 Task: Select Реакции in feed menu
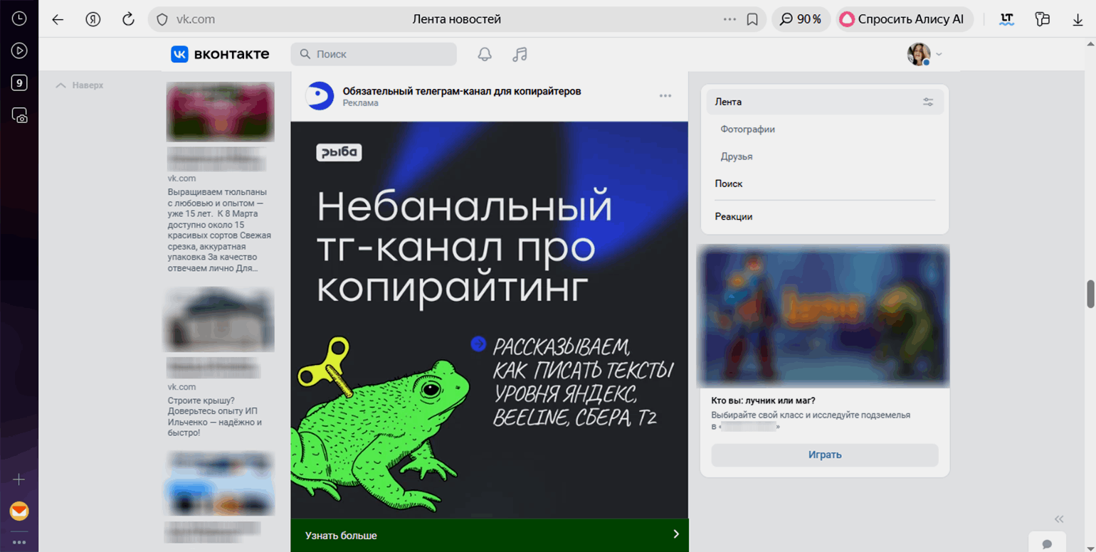point(734,216)
